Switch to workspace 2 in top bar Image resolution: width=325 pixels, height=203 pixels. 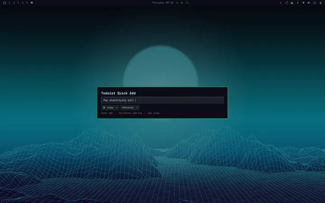(14, 3)
